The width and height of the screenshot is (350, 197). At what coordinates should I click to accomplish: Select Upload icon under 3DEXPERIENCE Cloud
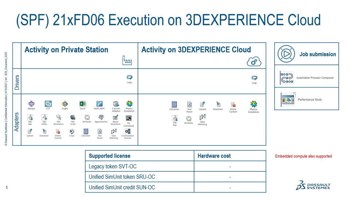pos(202,104)
